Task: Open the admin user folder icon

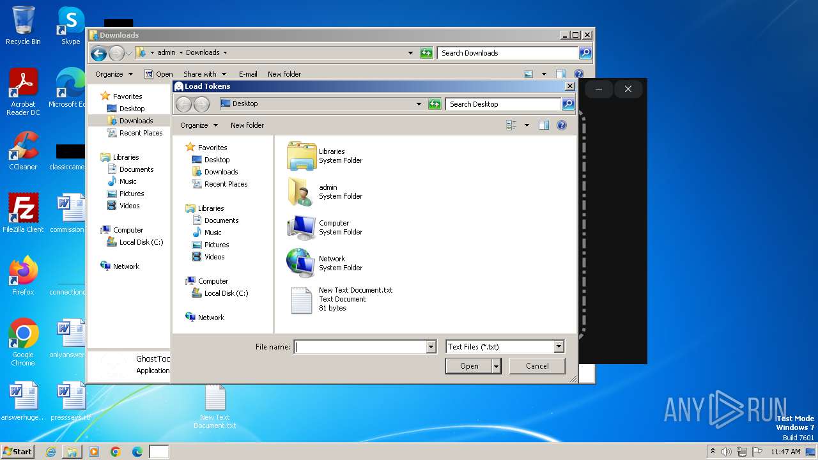Action: coord(302,192)
